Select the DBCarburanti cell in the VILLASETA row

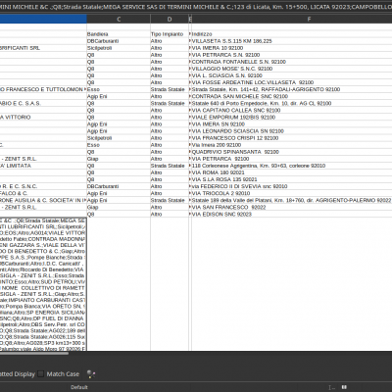[x=119, y=41]
